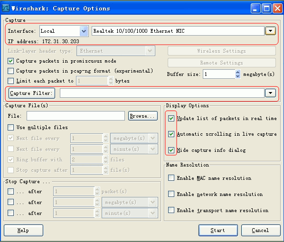This screenshot has width=284, height=242.
Task: Disable promiscuous mode capture checkbox
Action: pos(11,61)
